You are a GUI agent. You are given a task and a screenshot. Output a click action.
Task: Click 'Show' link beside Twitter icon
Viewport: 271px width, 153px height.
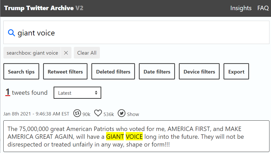133,114
